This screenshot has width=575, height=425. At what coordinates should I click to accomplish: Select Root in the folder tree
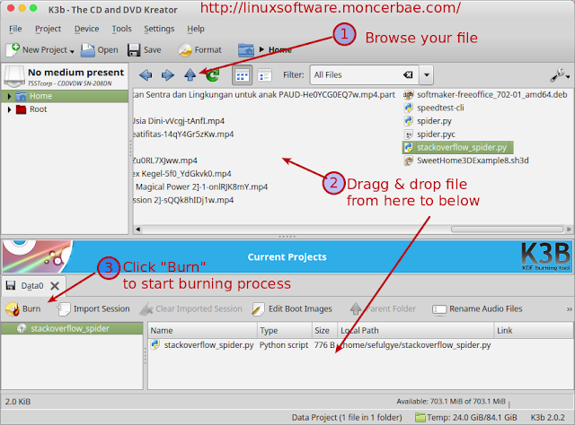click(x=38, y=109)
